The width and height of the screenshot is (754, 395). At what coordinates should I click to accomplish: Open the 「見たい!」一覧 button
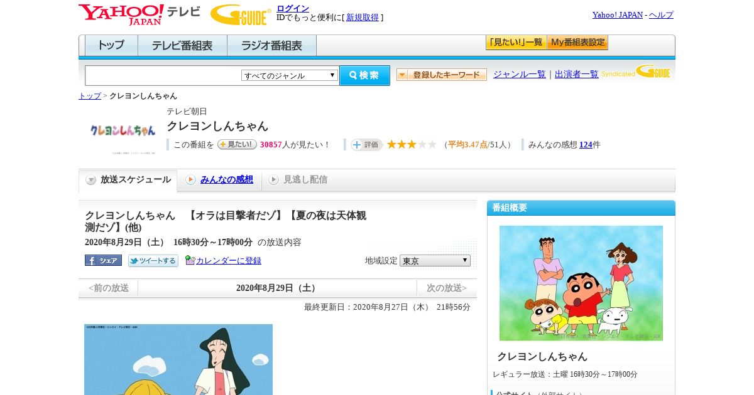[516, 43]
